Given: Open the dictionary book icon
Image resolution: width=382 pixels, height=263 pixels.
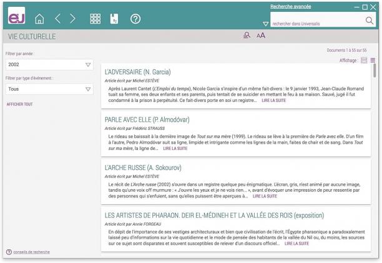Looking at the screenshot, I should pyautogui.click(x=114, y=19).
